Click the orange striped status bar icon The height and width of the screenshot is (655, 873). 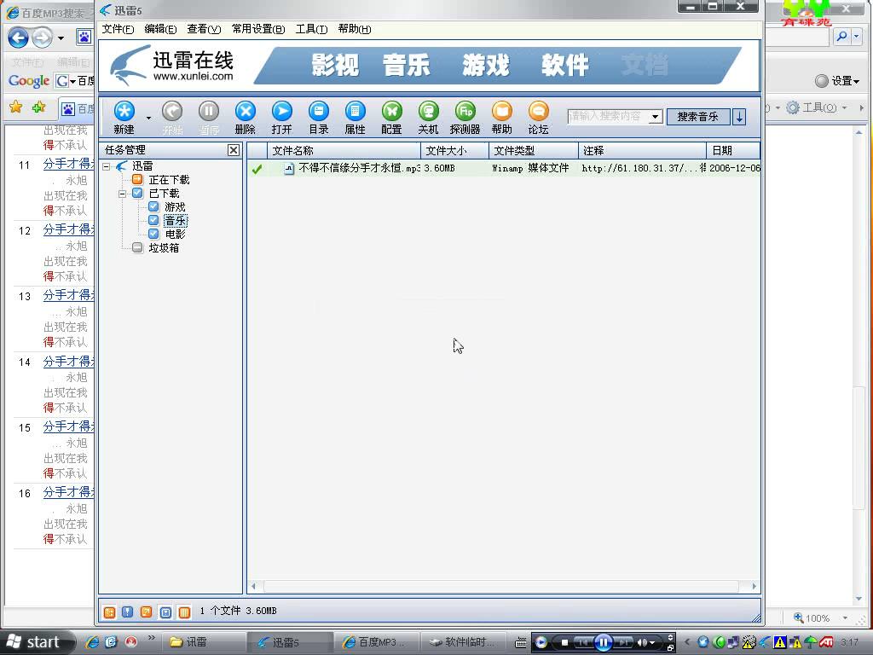click(x=184, y=612)
